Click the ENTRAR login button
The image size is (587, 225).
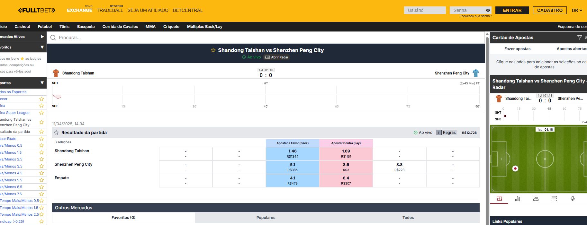click(x=512, y=10)
